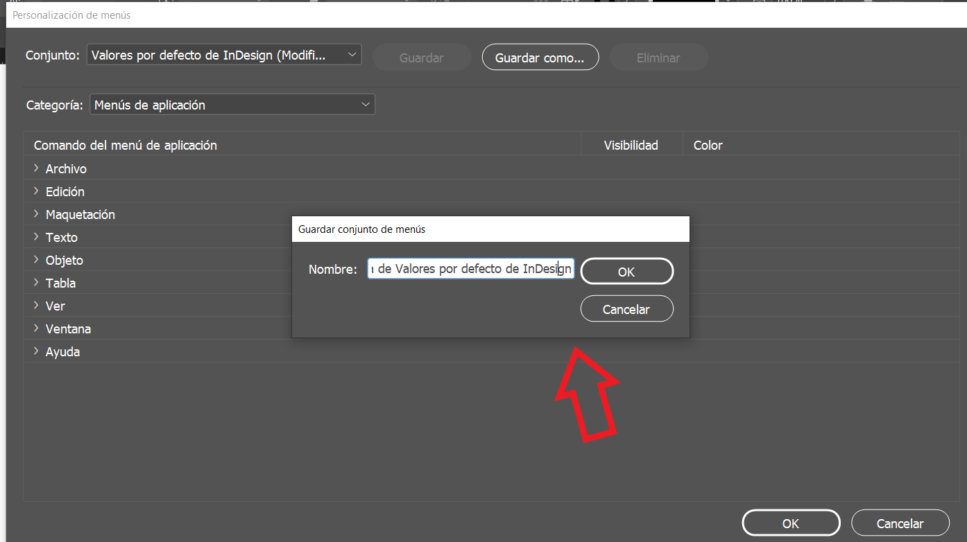Image resolution: width=967 pixels, height=542 pixels.
Task: Click the Visibilidad column header
Action: coord(631,145)
